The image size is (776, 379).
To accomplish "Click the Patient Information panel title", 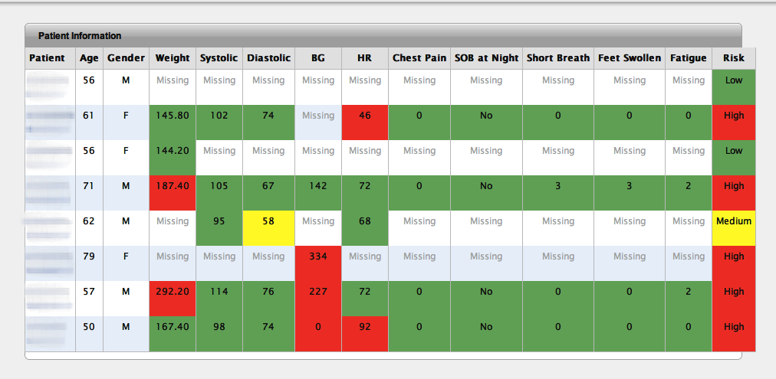I will click(x=80, y=36).
